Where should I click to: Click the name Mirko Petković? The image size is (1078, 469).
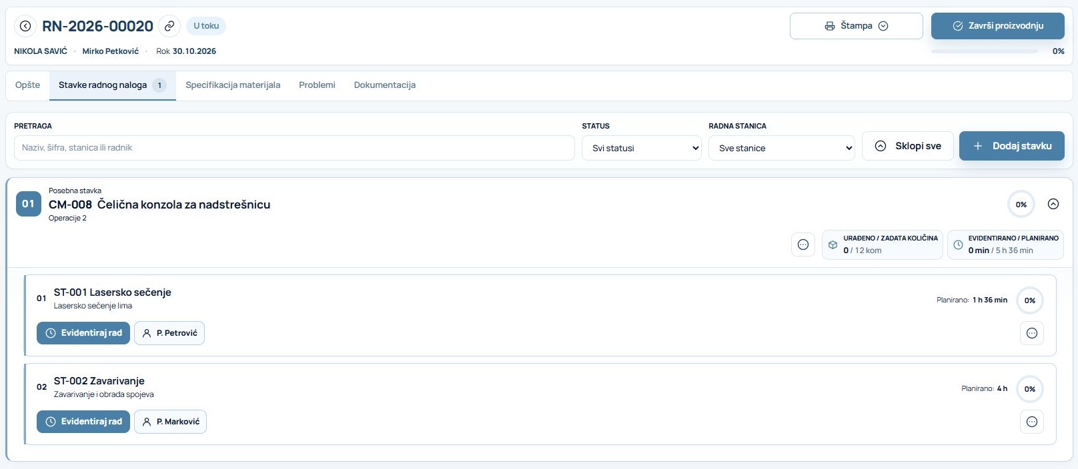[111, 51]
